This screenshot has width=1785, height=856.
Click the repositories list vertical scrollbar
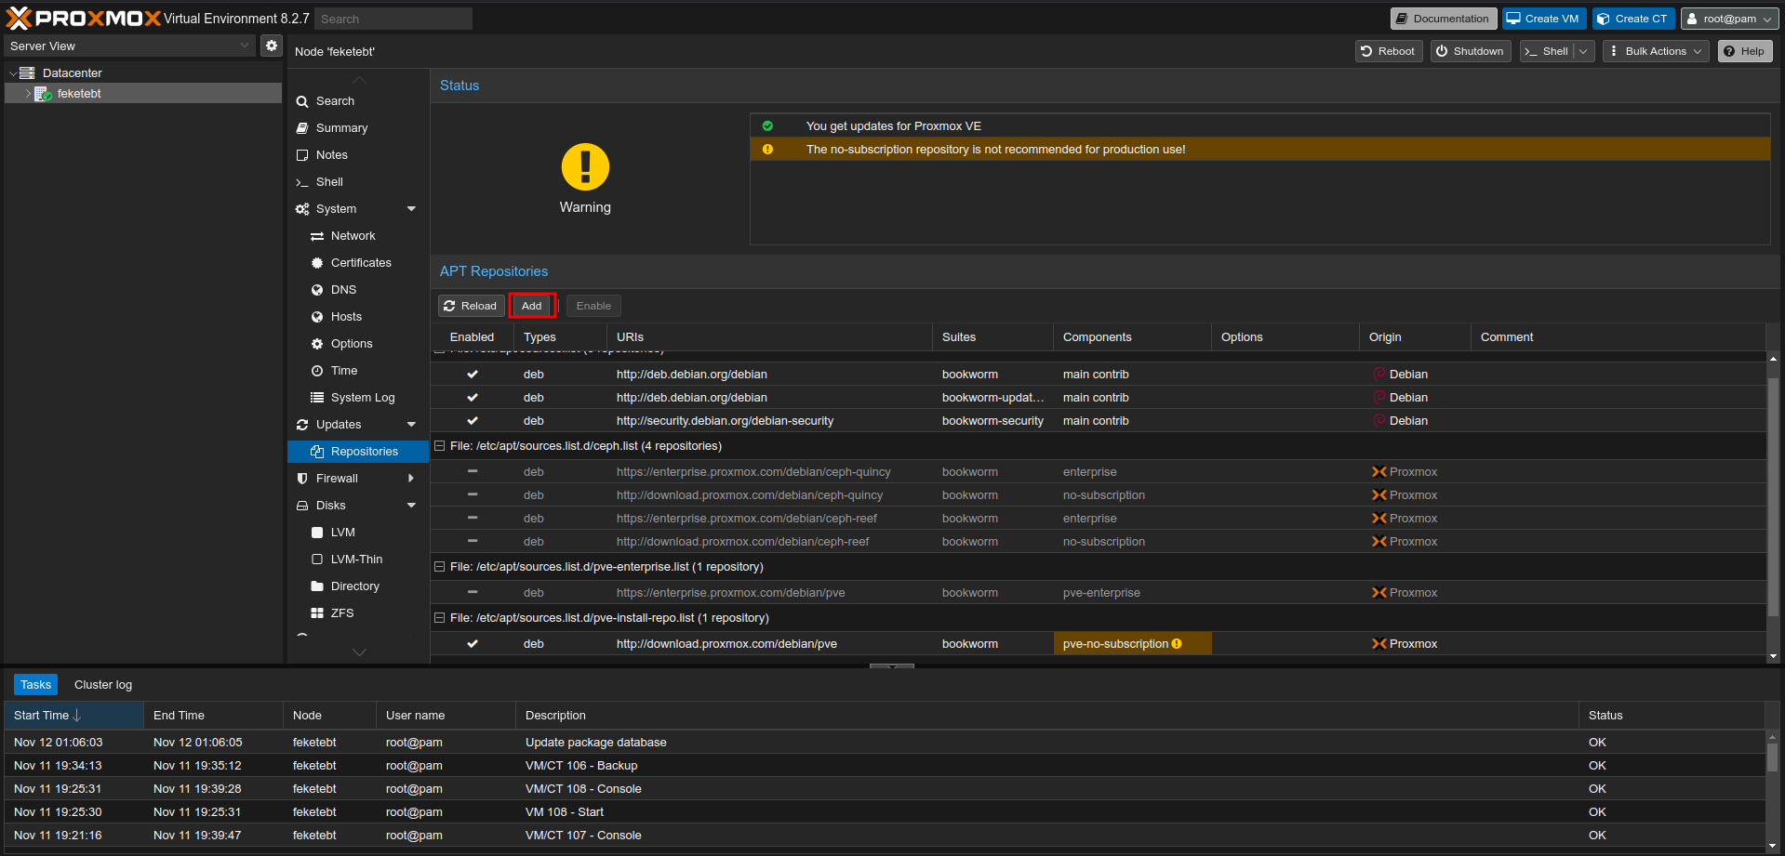tap(1773, 497)
